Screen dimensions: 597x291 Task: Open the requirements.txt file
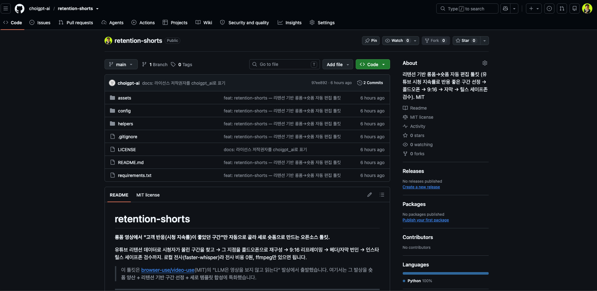pos(135,175)
